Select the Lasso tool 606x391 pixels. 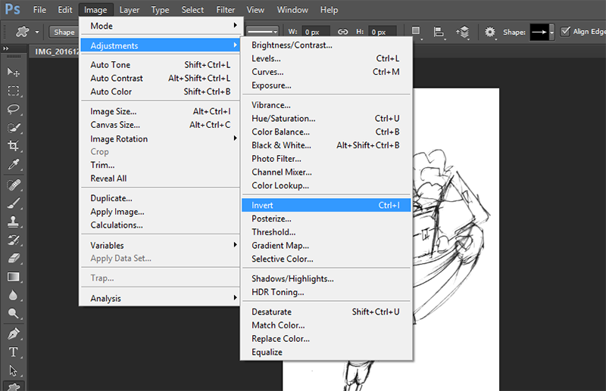(x=14, y=109)
